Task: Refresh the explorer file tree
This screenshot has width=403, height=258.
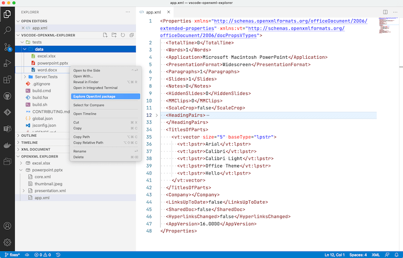Action: click(x=122, y=35)
